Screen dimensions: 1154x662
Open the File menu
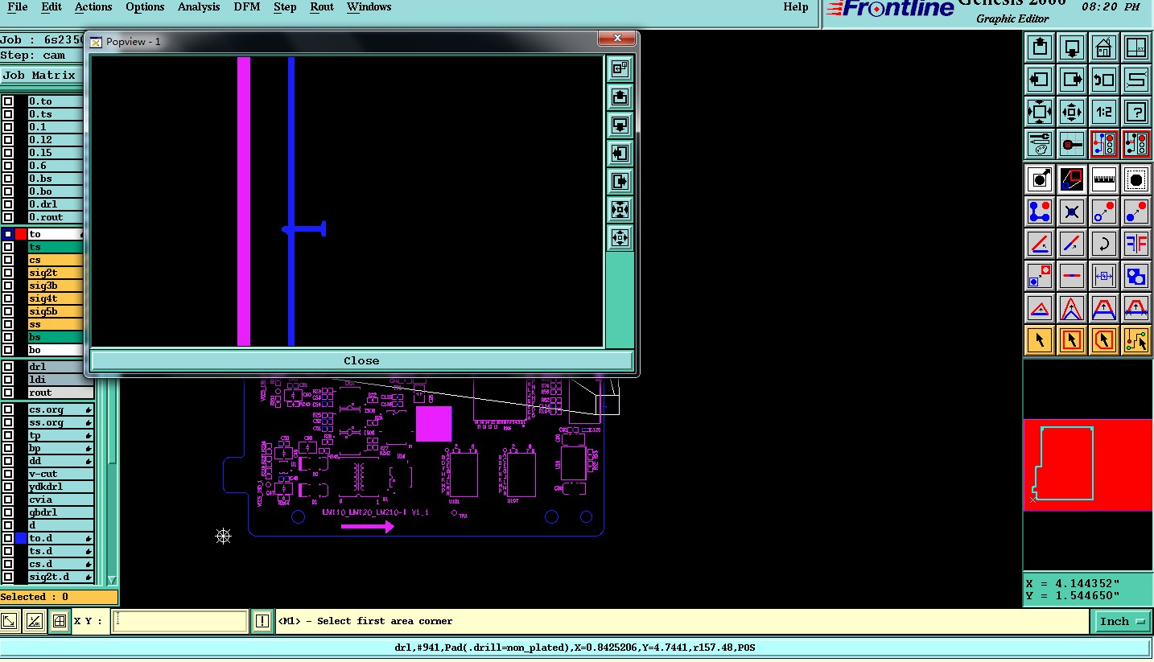point(18,7)
